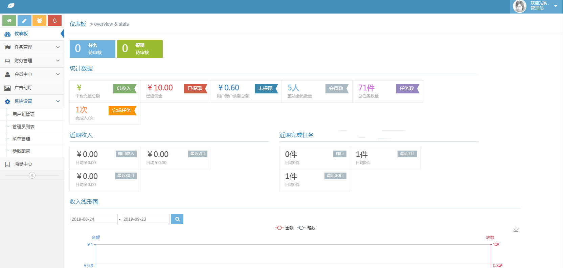The width and height of the screenshot is (563, 268).
Task: Open the administrator account dropdown arrow
Action: point(556,6)
